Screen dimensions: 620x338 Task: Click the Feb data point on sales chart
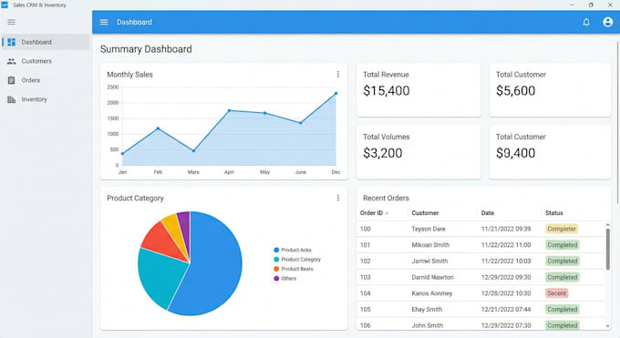(x=158, y=128)
